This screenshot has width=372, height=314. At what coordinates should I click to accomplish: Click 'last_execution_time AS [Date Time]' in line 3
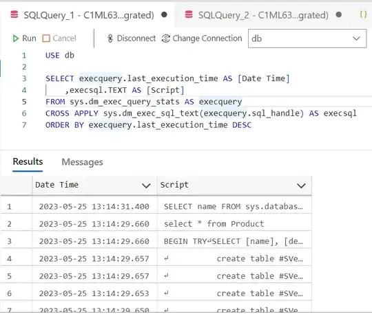tap(209, 78)
